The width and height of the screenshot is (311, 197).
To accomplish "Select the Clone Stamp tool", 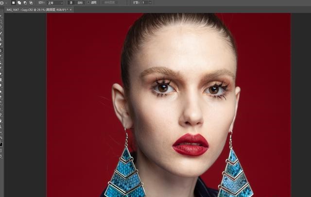I will [1, 63].
